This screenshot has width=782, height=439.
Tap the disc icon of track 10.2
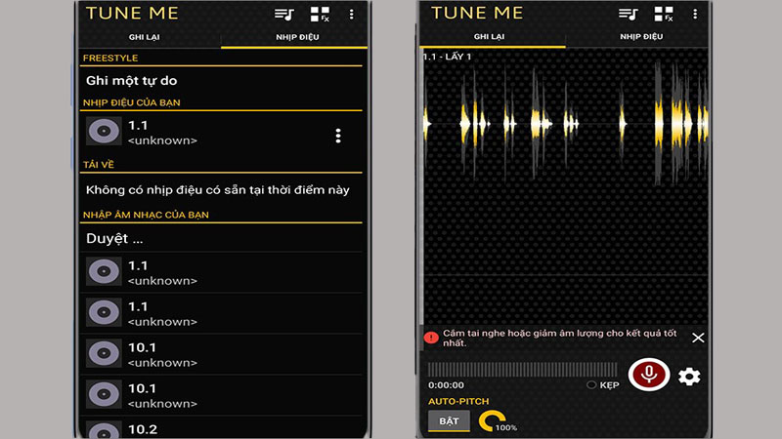[104, 429]
